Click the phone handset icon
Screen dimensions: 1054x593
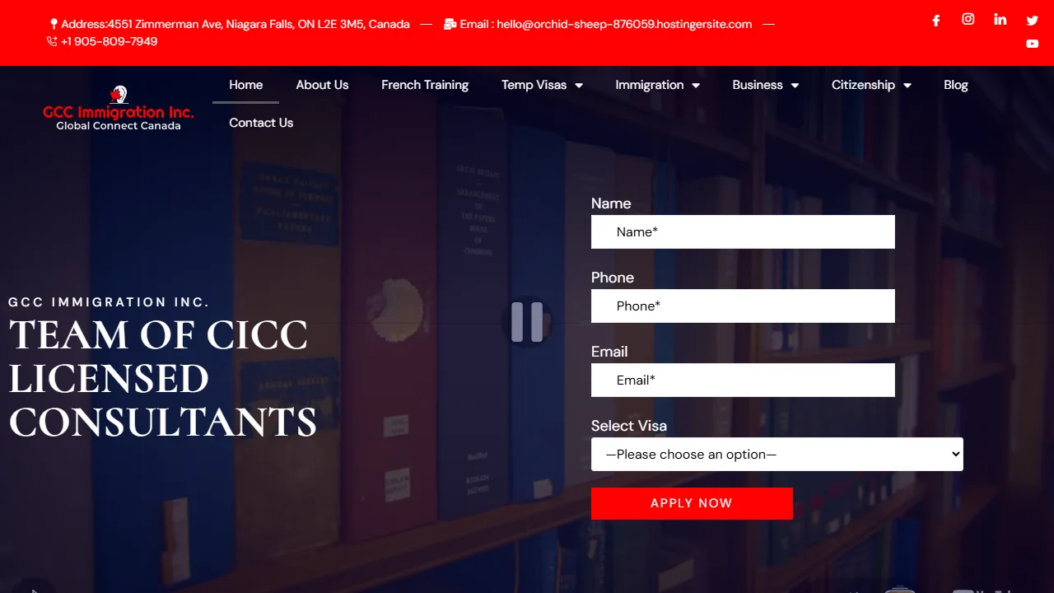pyautogui.click(x=52, y=41)
